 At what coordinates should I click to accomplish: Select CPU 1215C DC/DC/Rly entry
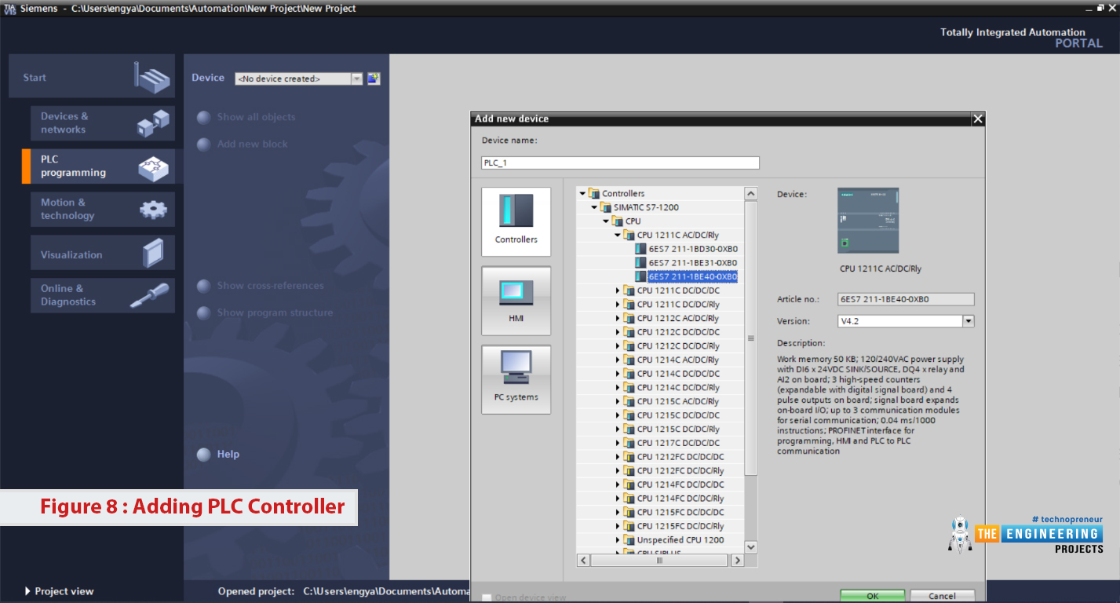coord(678,429)
